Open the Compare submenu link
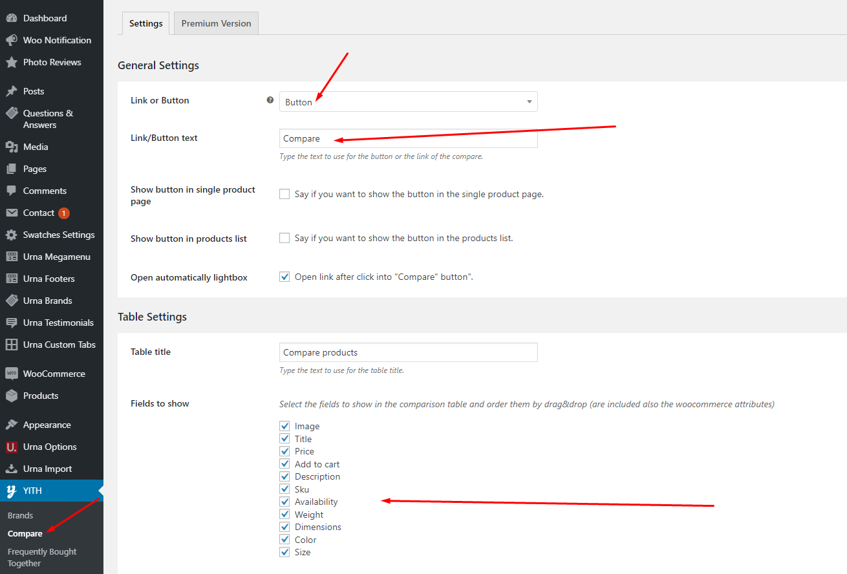847x574 pixels. tap(25, 533)
